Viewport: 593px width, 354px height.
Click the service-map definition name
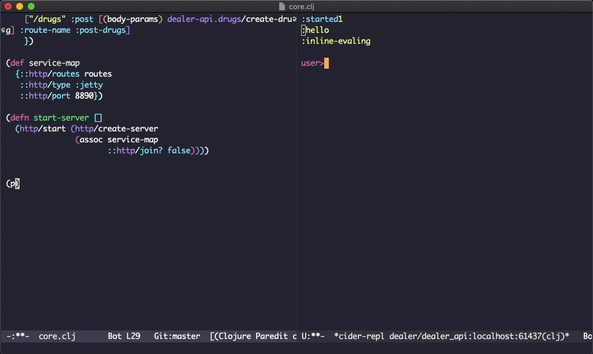tap(54, 63)
